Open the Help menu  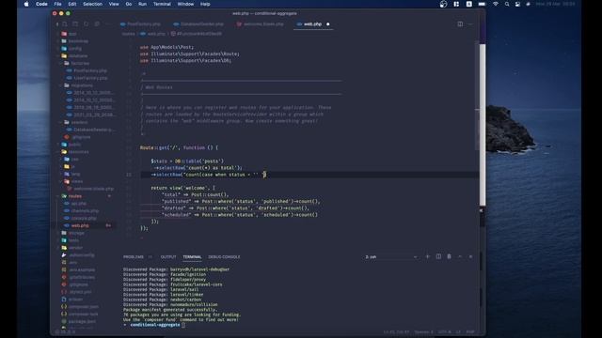205,4
